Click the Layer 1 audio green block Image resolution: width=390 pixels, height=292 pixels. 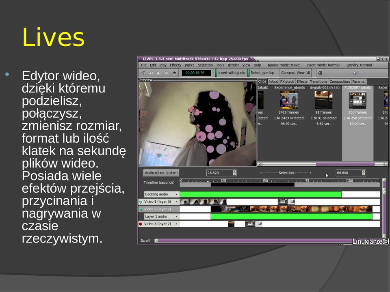pos(292,217)
